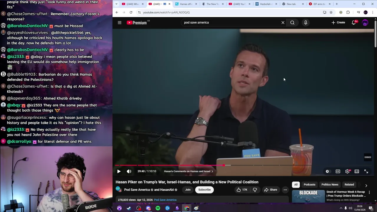Open the BLOCKADE recommended video thumbnail
The height and width of the screenshot is (212, 377).
(308, 196)
